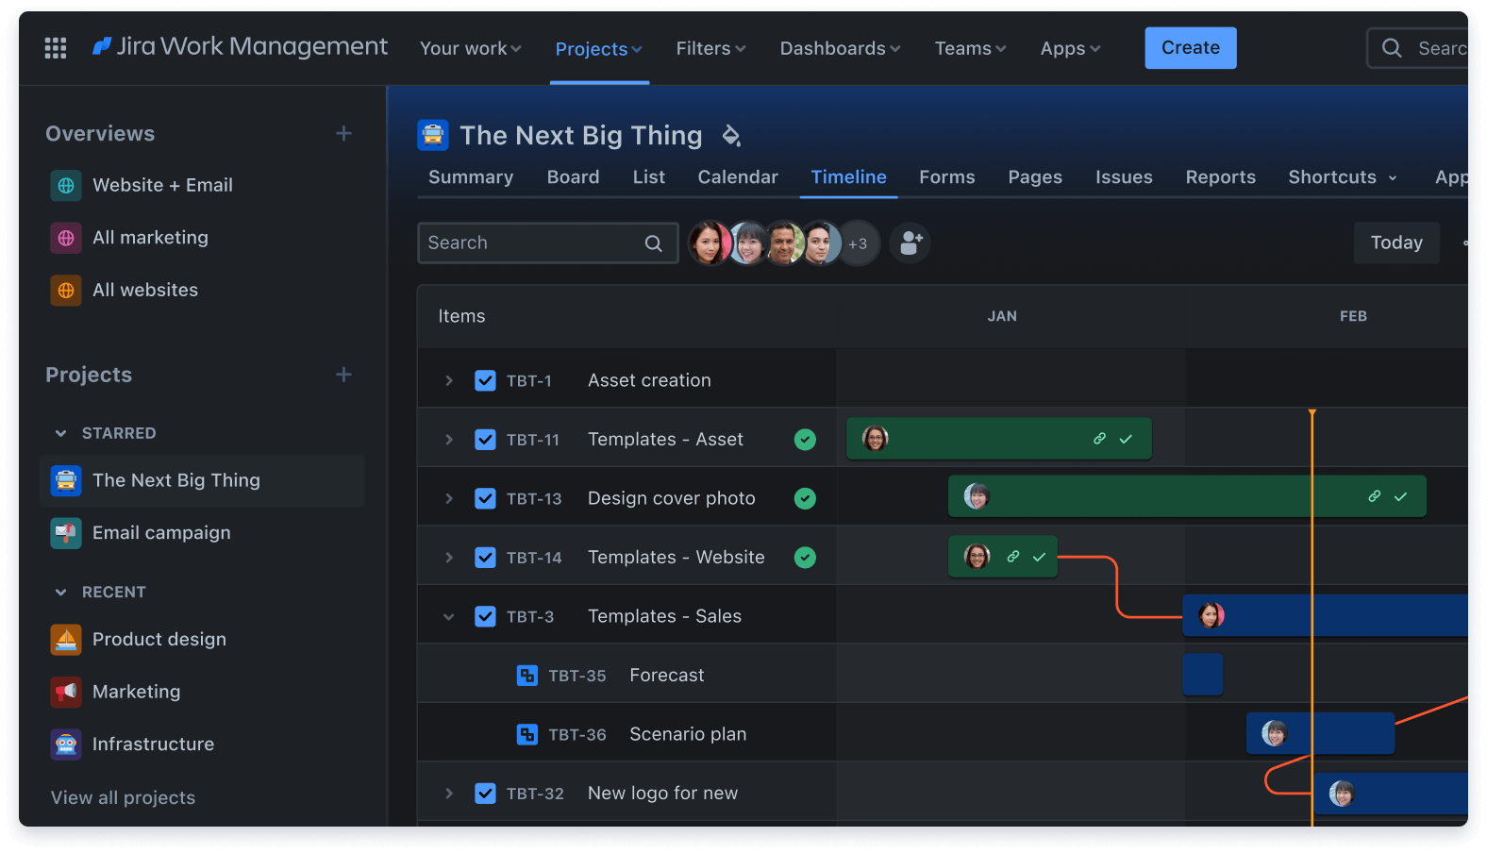This screenshot has height=853, width=1487.
Task: Open the Dashboards dropdown menu
Action: tap(840, 48)
